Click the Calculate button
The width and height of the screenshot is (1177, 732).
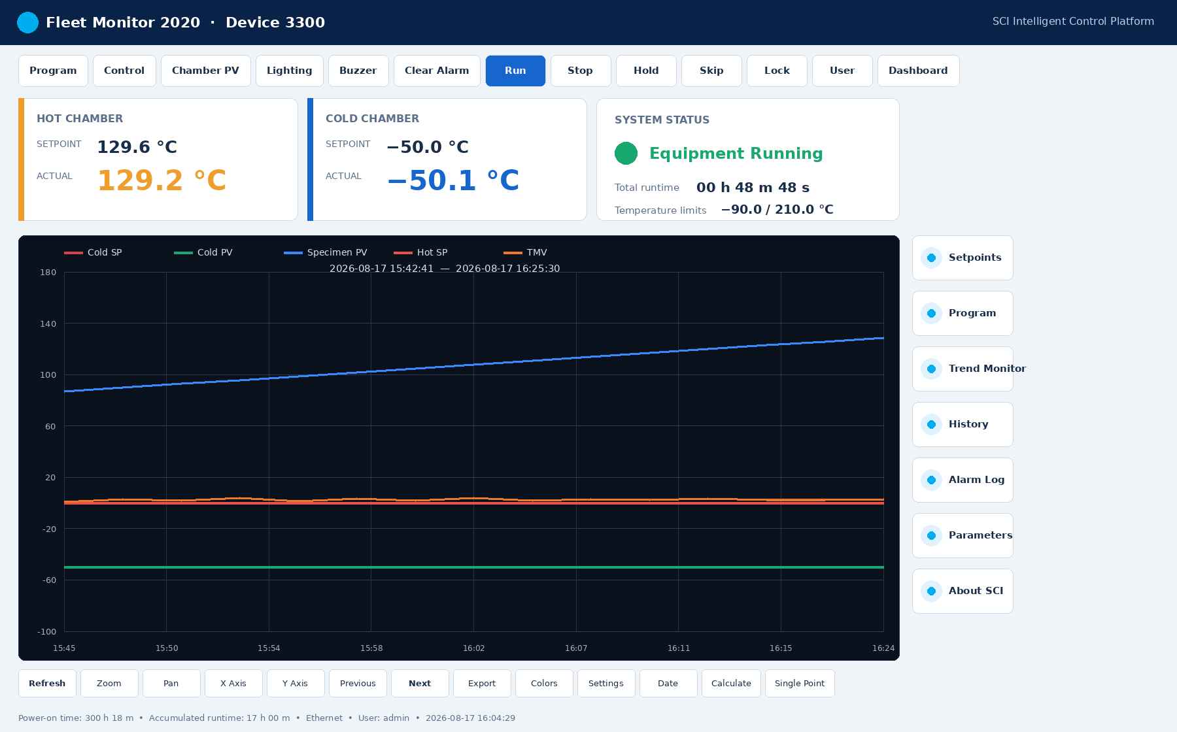pyautogui.click(x=731, y=683)
